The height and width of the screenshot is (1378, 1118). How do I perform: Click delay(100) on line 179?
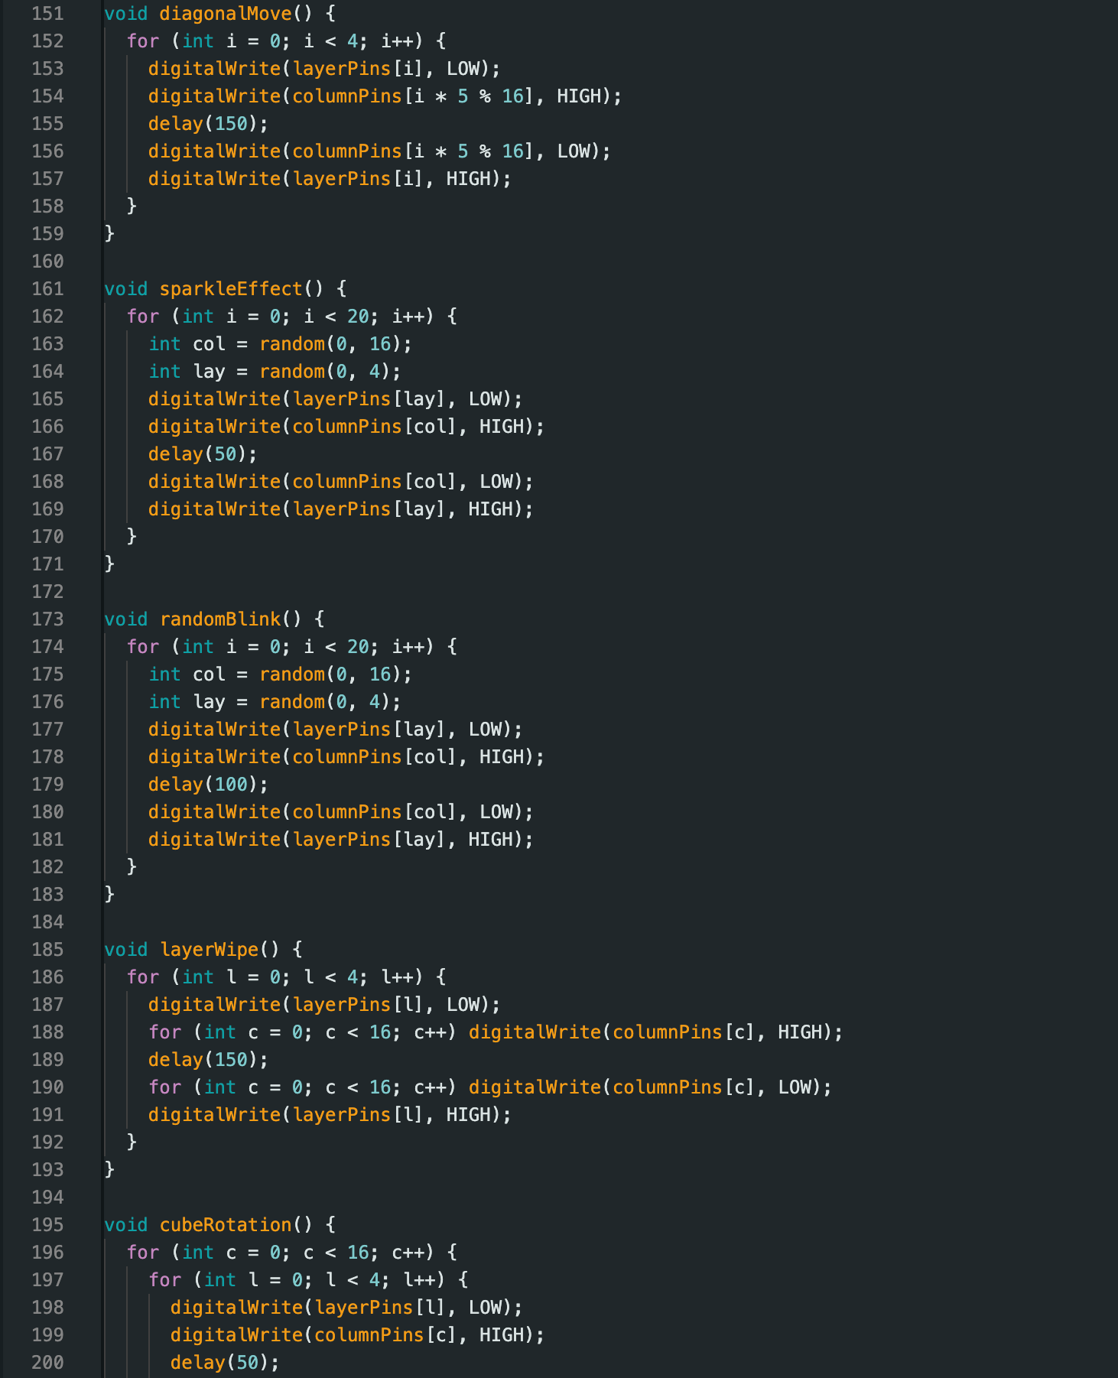coord(203,785)
